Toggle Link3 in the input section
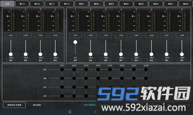 (41, 35)
